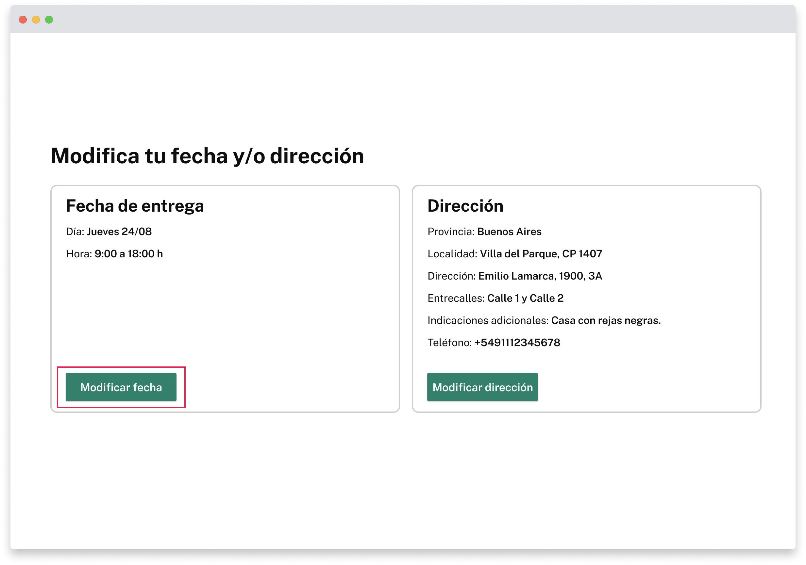
Task: Click the Modificar dirección button
Action: pos(482,387)
